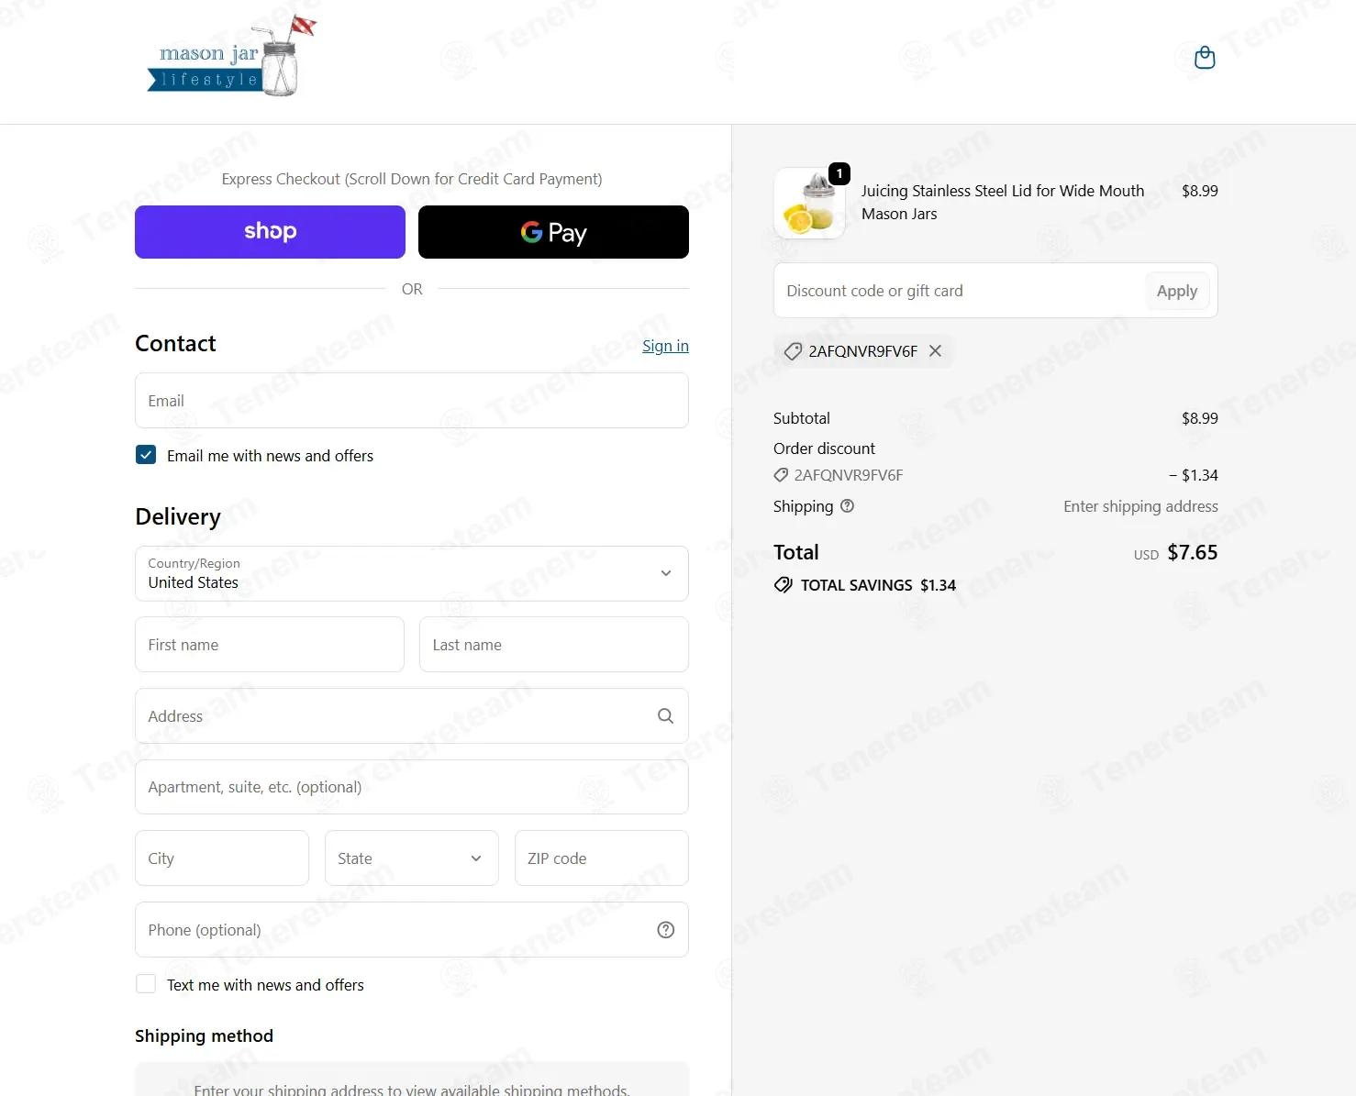
Task: Select the juicing lid product thumbnail
Action: click(809, 204)
